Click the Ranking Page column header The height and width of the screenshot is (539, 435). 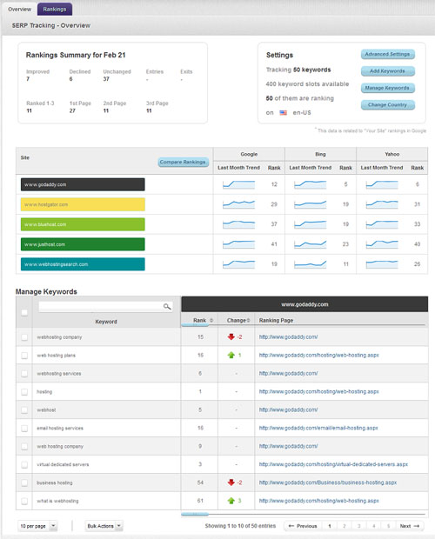[x=276, y=321]
